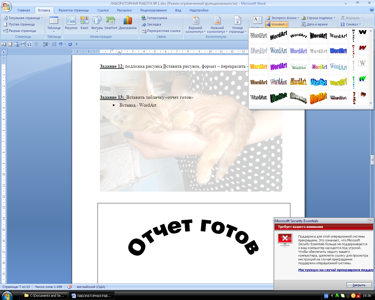The height and width of the screenshot is (300, 375).
Task: Click the Windows Start orb
Action: (6, 296)
